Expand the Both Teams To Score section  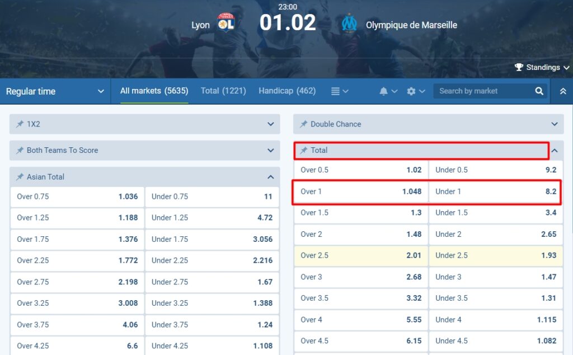[x=271, y=151]
